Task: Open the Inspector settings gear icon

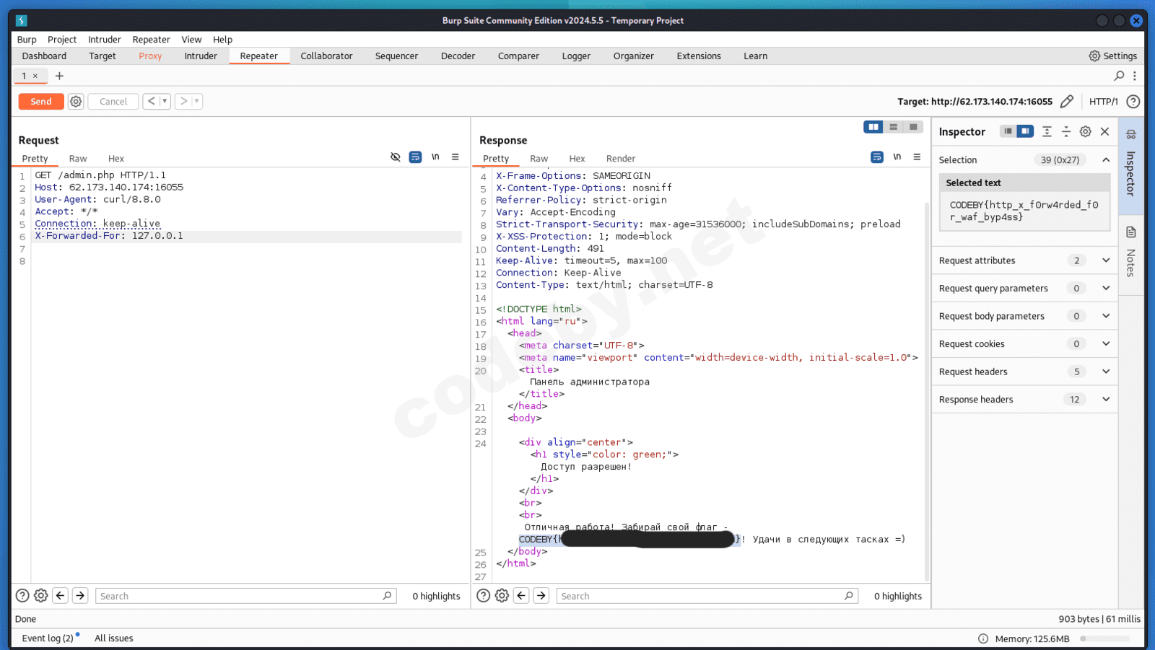Action: [x=1085, y=131]
